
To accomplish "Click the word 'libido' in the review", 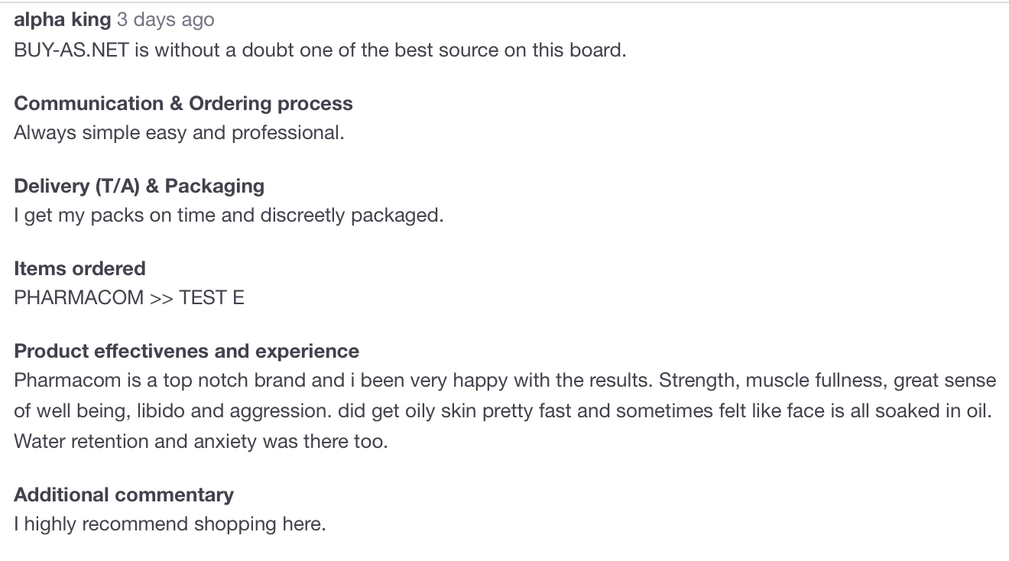I will 161,411.
